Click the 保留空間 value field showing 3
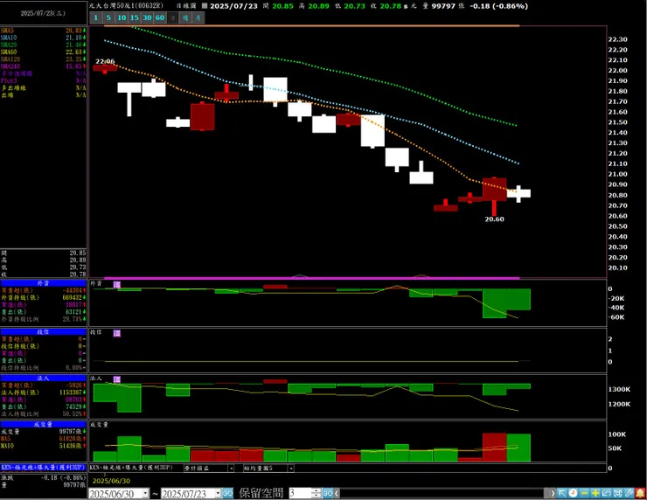Image resolution: width=647 pixels, height=500 pixels. [300, 493]
